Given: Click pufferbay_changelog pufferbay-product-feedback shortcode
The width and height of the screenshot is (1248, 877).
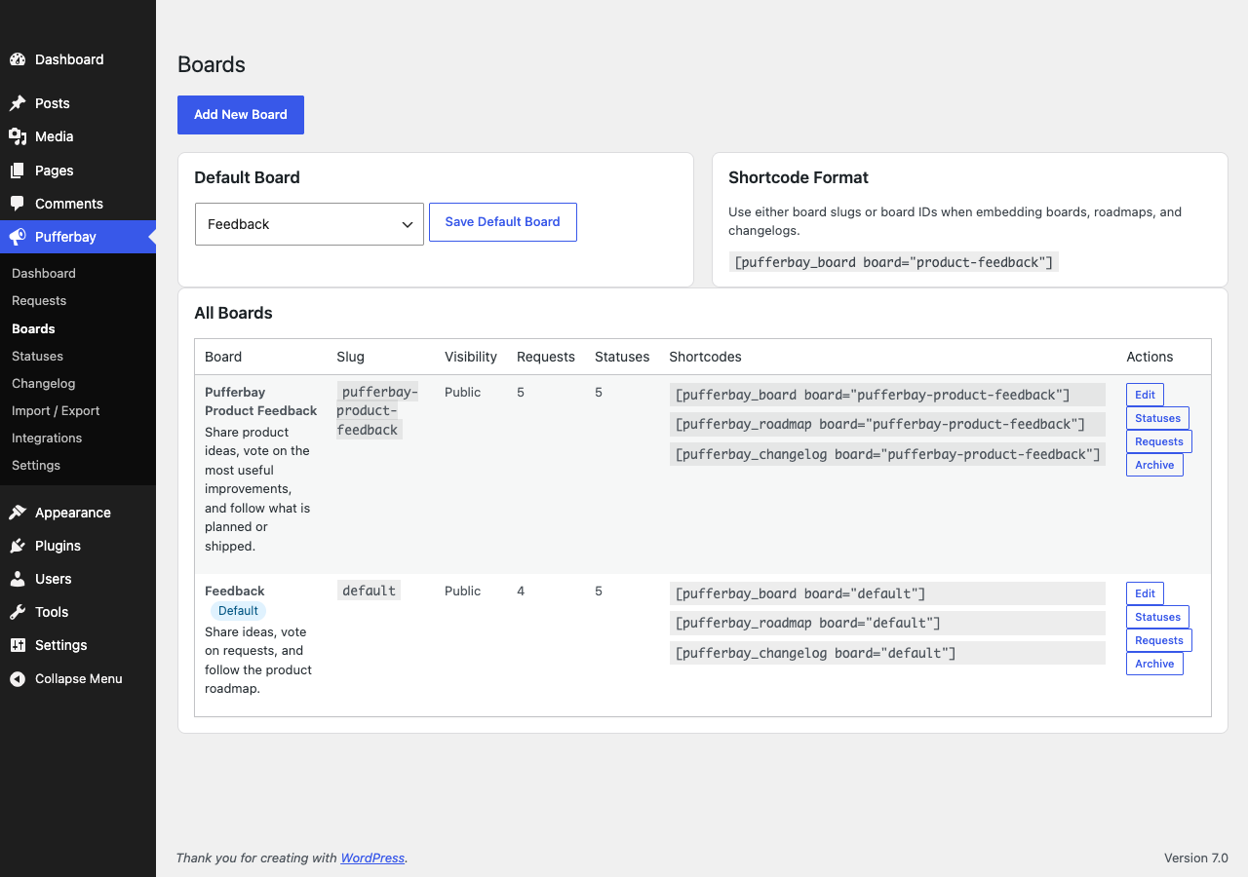Looking at the screenshot, I should point(887,454).
